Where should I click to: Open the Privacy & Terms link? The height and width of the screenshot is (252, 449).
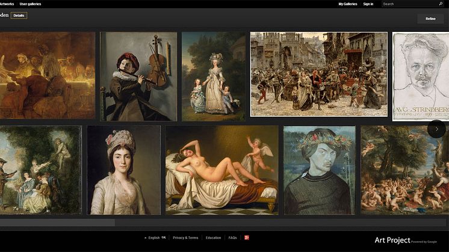coord(185,238)
